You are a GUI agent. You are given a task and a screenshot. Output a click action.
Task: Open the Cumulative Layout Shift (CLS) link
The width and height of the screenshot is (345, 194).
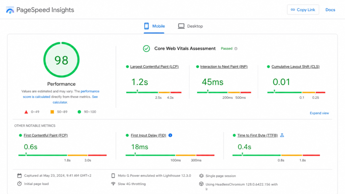tap(295, 67)
